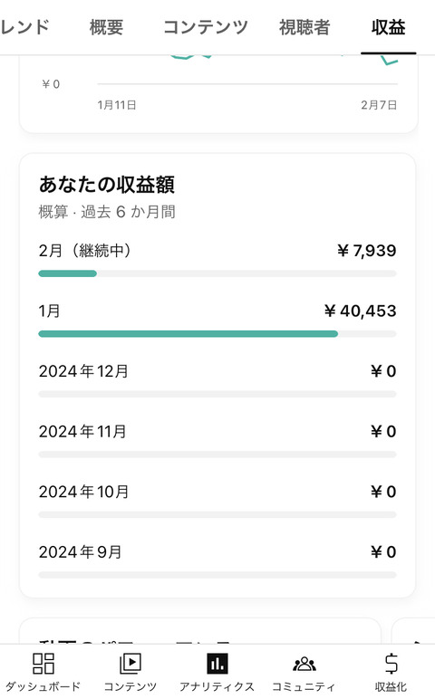
Task: Open the 視聴者 tab
Action: pos(304,27)
